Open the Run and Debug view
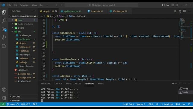193x109 pixels. (4, 37)
